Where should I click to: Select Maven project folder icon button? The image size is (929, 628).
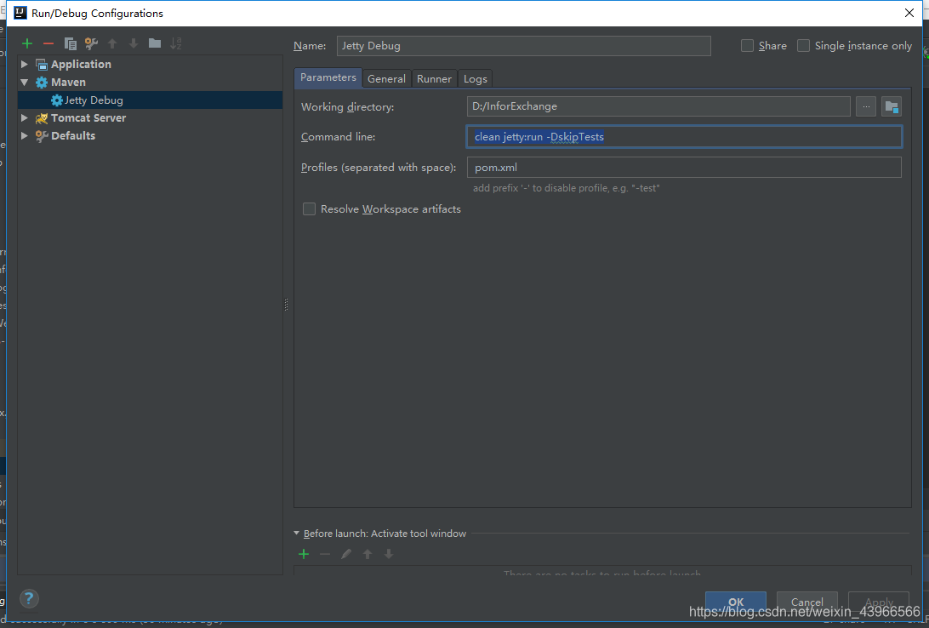[891, 106]
